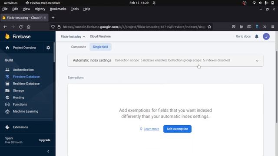Open Storage section icon
Image resolution: width=278 pixels, height=156 pixels.
click(x=7, y=91)
